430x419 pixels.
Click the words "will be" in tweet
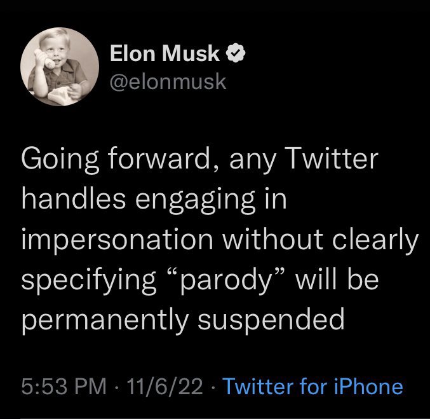344,280
